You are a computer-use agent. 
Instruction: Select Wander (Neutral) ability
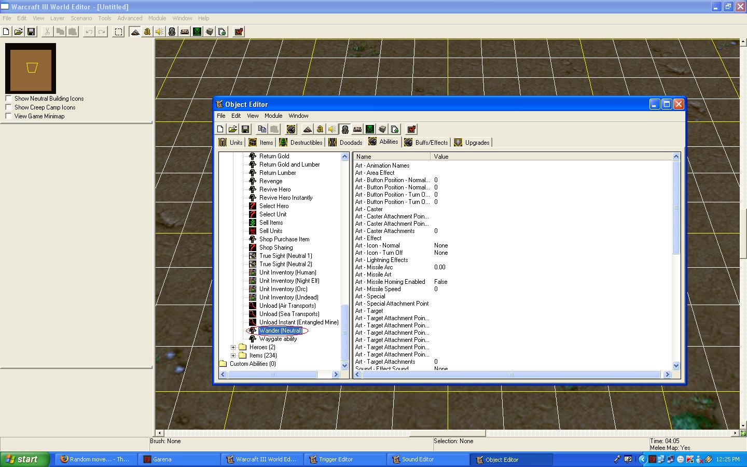pos(280,331)
